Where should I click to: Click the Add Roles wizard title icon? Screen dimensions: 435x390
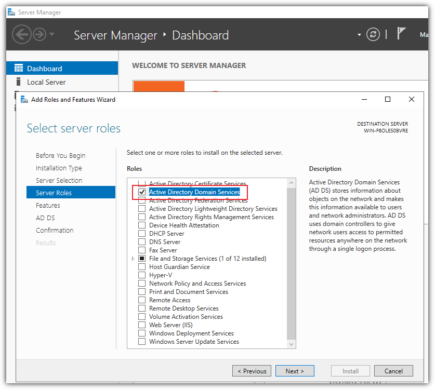(24, 100)
